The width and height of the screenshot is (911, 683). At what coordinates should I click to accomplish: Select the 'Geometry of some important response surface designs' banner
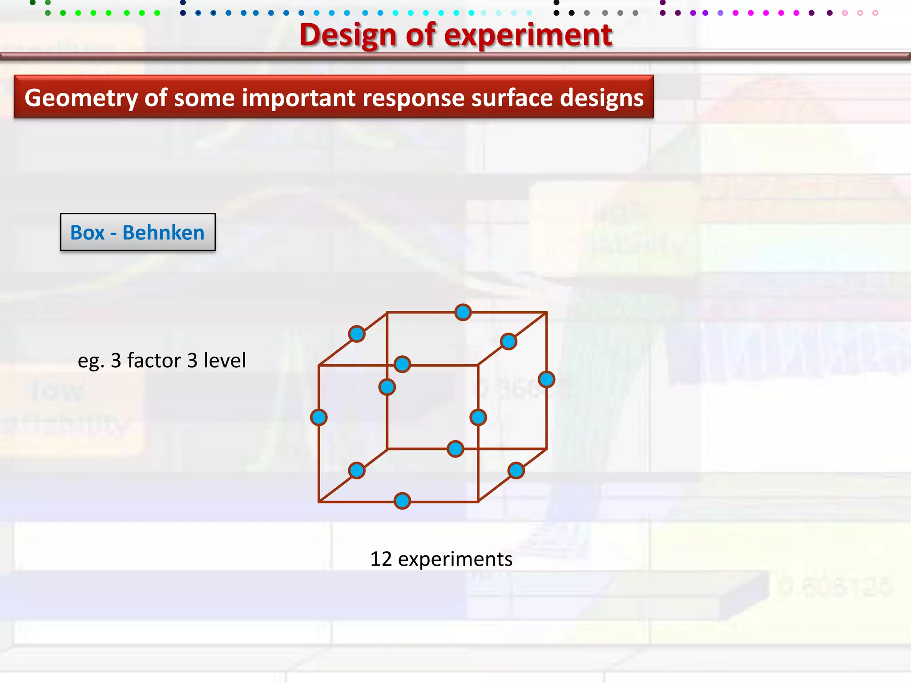334,96
